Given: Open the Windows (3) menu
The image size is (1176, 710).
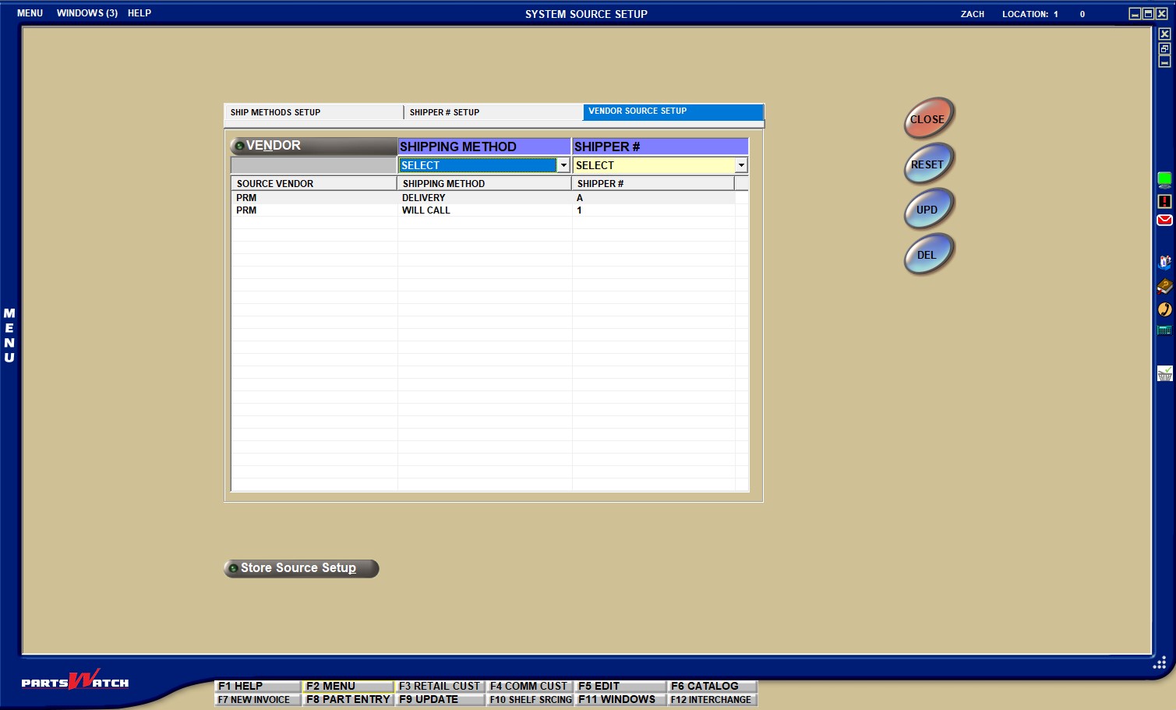Looking at the screenshot, I should pos(87,13).
